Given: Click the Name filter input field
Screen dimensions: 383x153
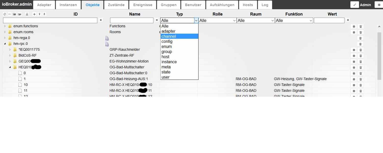Looking at the screenshot, I should (132, 20).
